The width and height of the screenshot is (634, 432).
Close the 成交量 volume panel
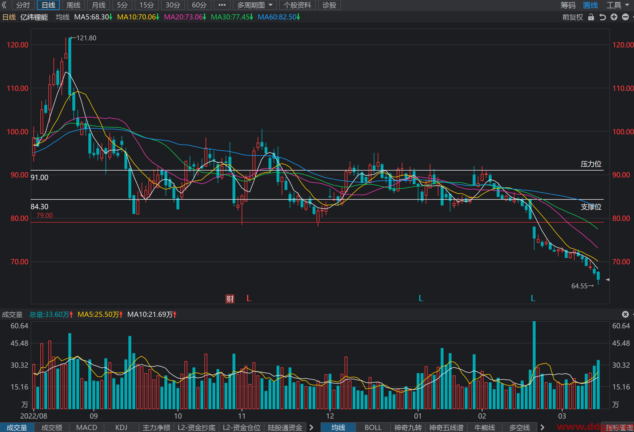pos(625,314)
